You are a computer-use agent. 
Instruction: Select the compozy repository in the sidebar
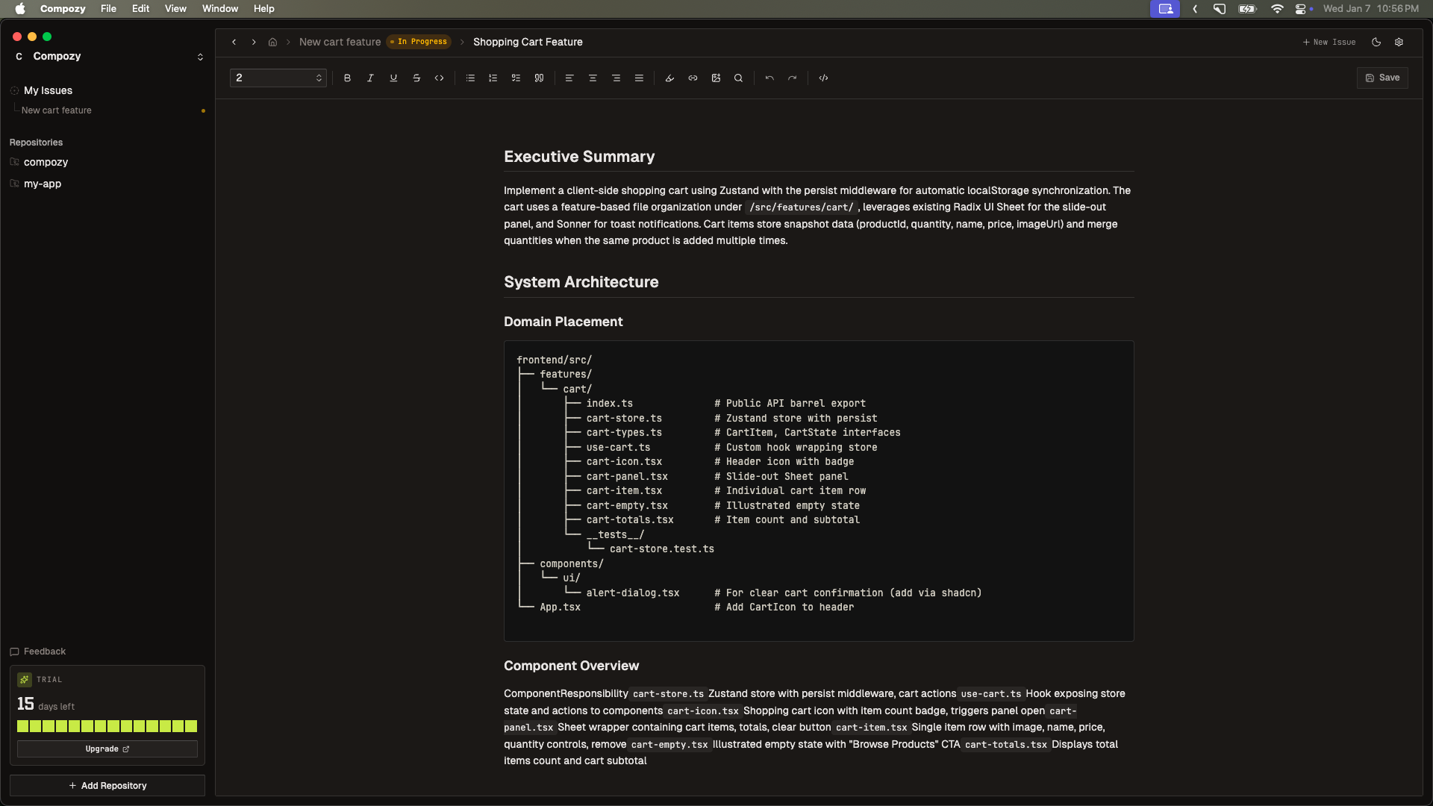coord(46,162)
